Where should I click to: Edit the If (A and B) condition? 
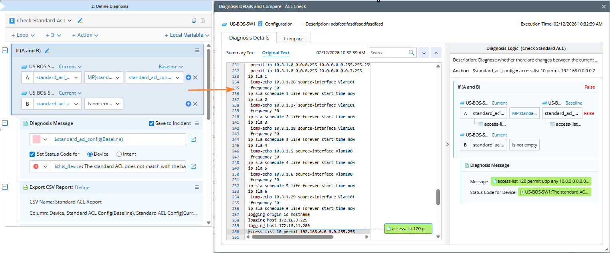[47, 51]
